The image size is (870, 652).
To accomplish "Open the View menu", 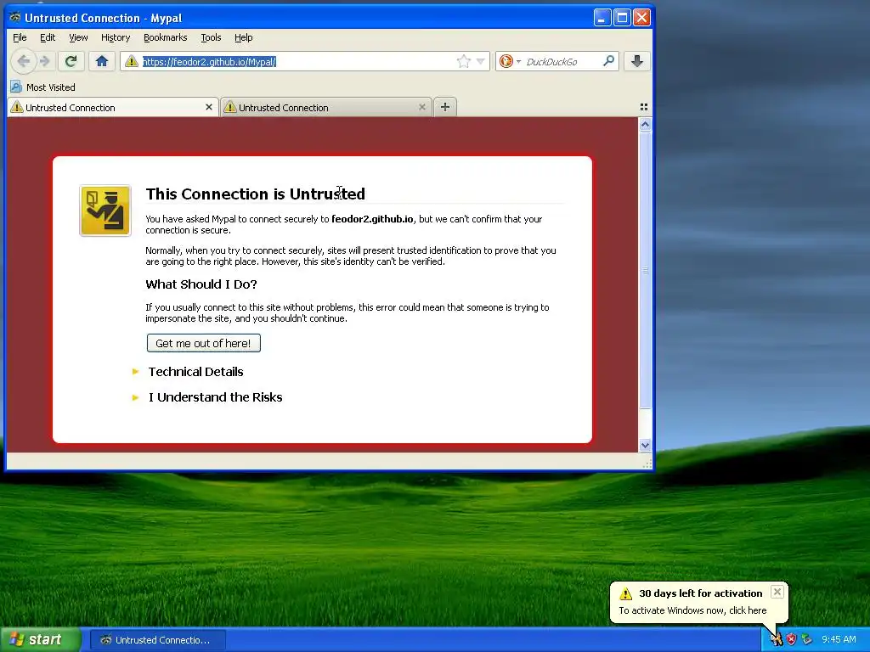I will (78, 37).
